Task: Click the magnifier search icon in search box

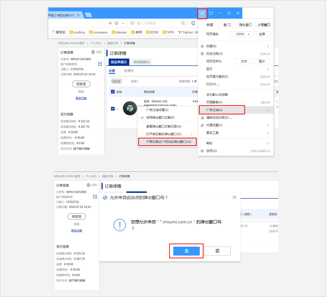Action: 183,23
